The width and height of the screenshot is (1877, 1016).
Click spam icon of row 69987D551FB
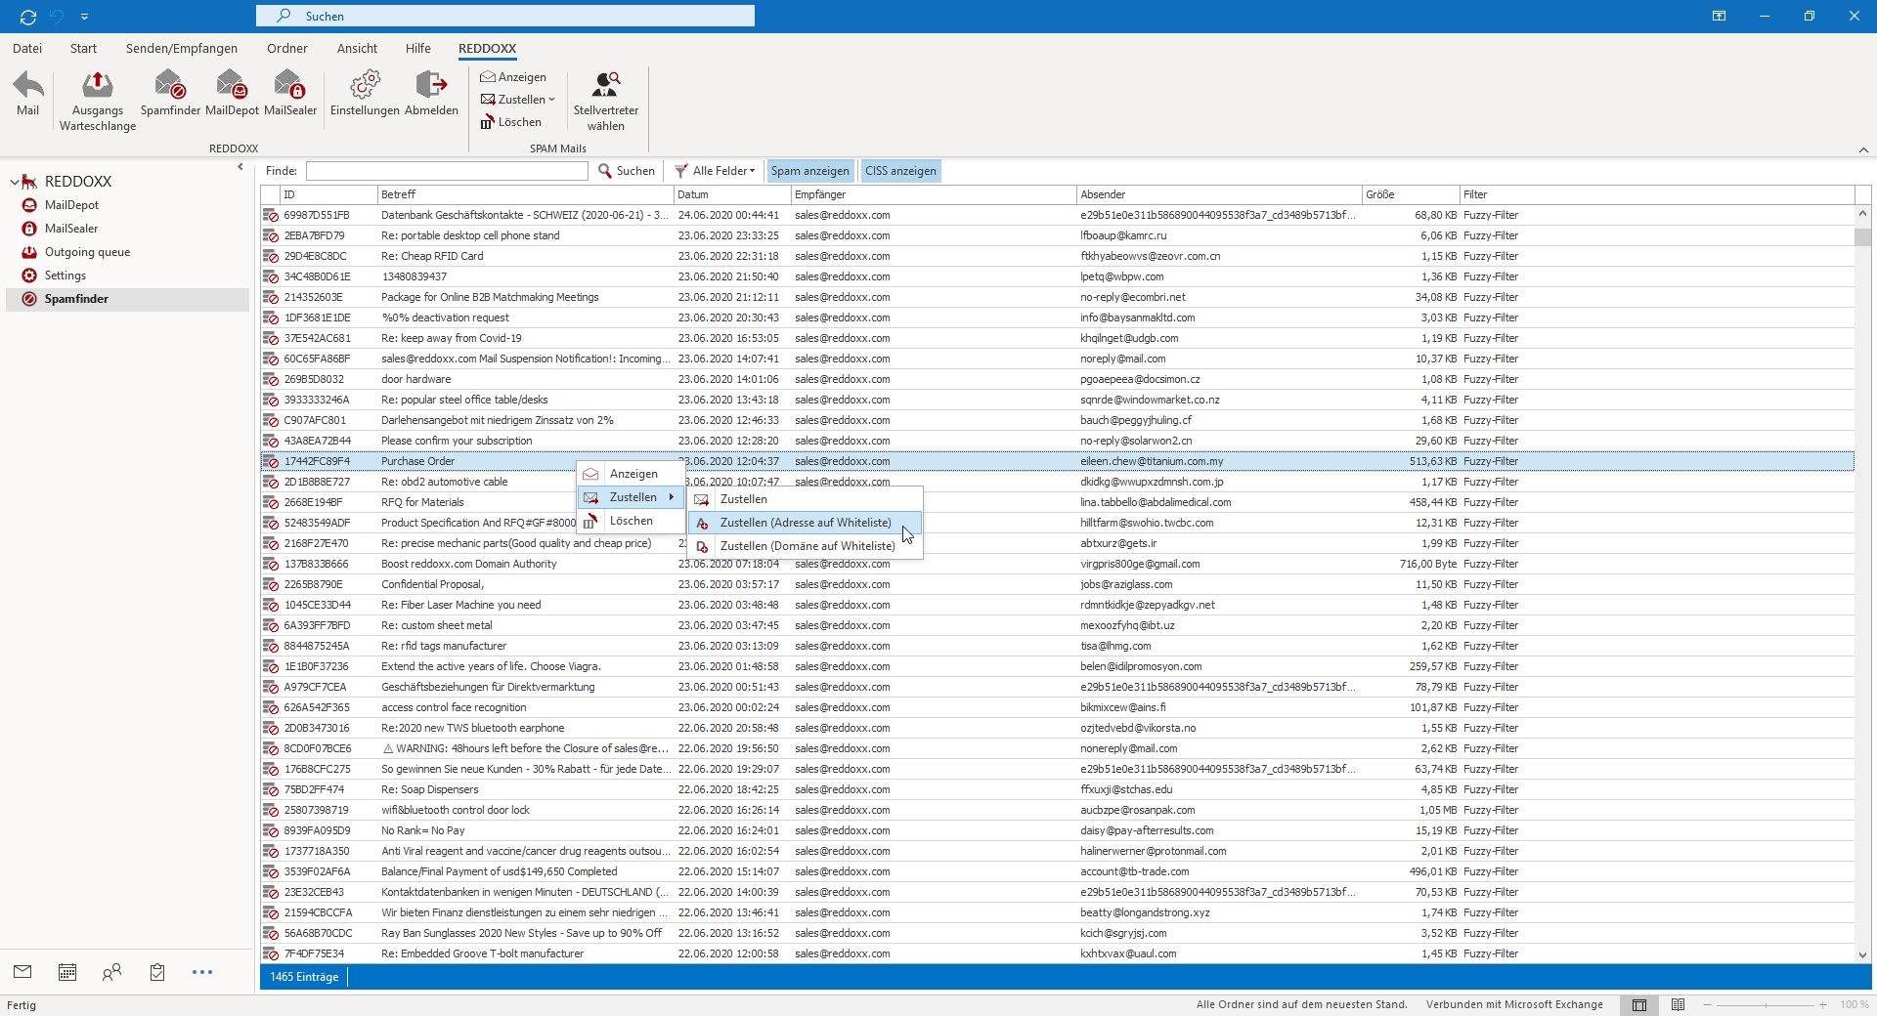coord(270,215)
